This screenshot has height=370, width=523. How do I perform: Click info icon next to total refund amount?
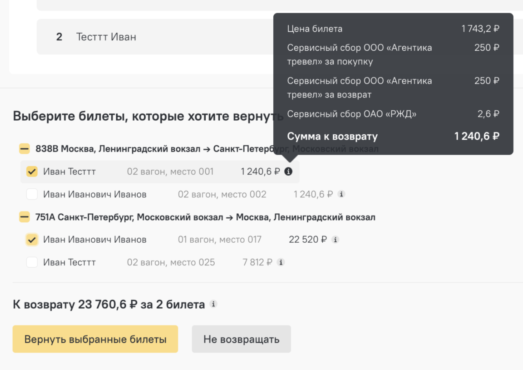coord(213,304)
